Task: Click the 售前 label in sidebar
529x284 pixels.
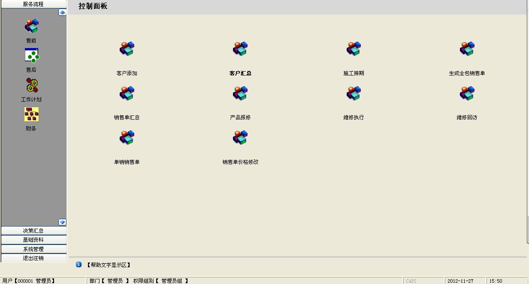Action: coord(31,41)
